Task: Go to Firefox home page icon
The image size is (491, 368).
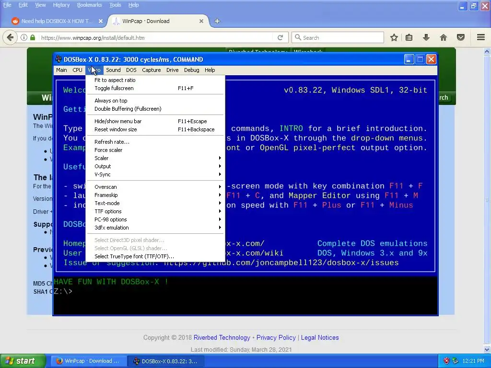Action: coord(443,37)
